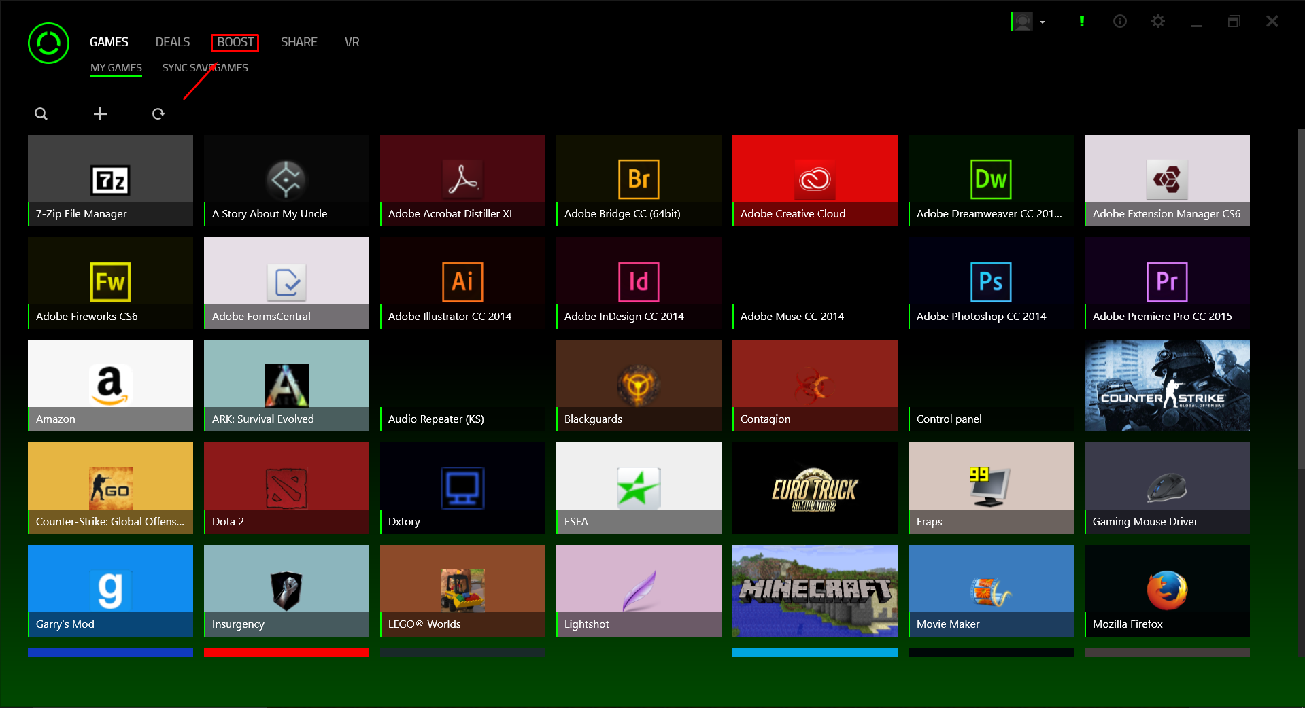Launch Adobe Illustrator CC 2014 tile
The image size is (1305, 708).
click(x=462, y=283)
